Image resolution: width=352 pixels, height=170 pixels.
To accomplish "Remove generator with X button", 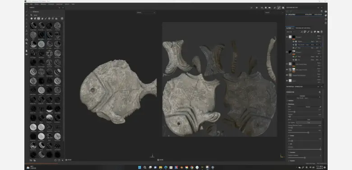I will coord(320,97).
